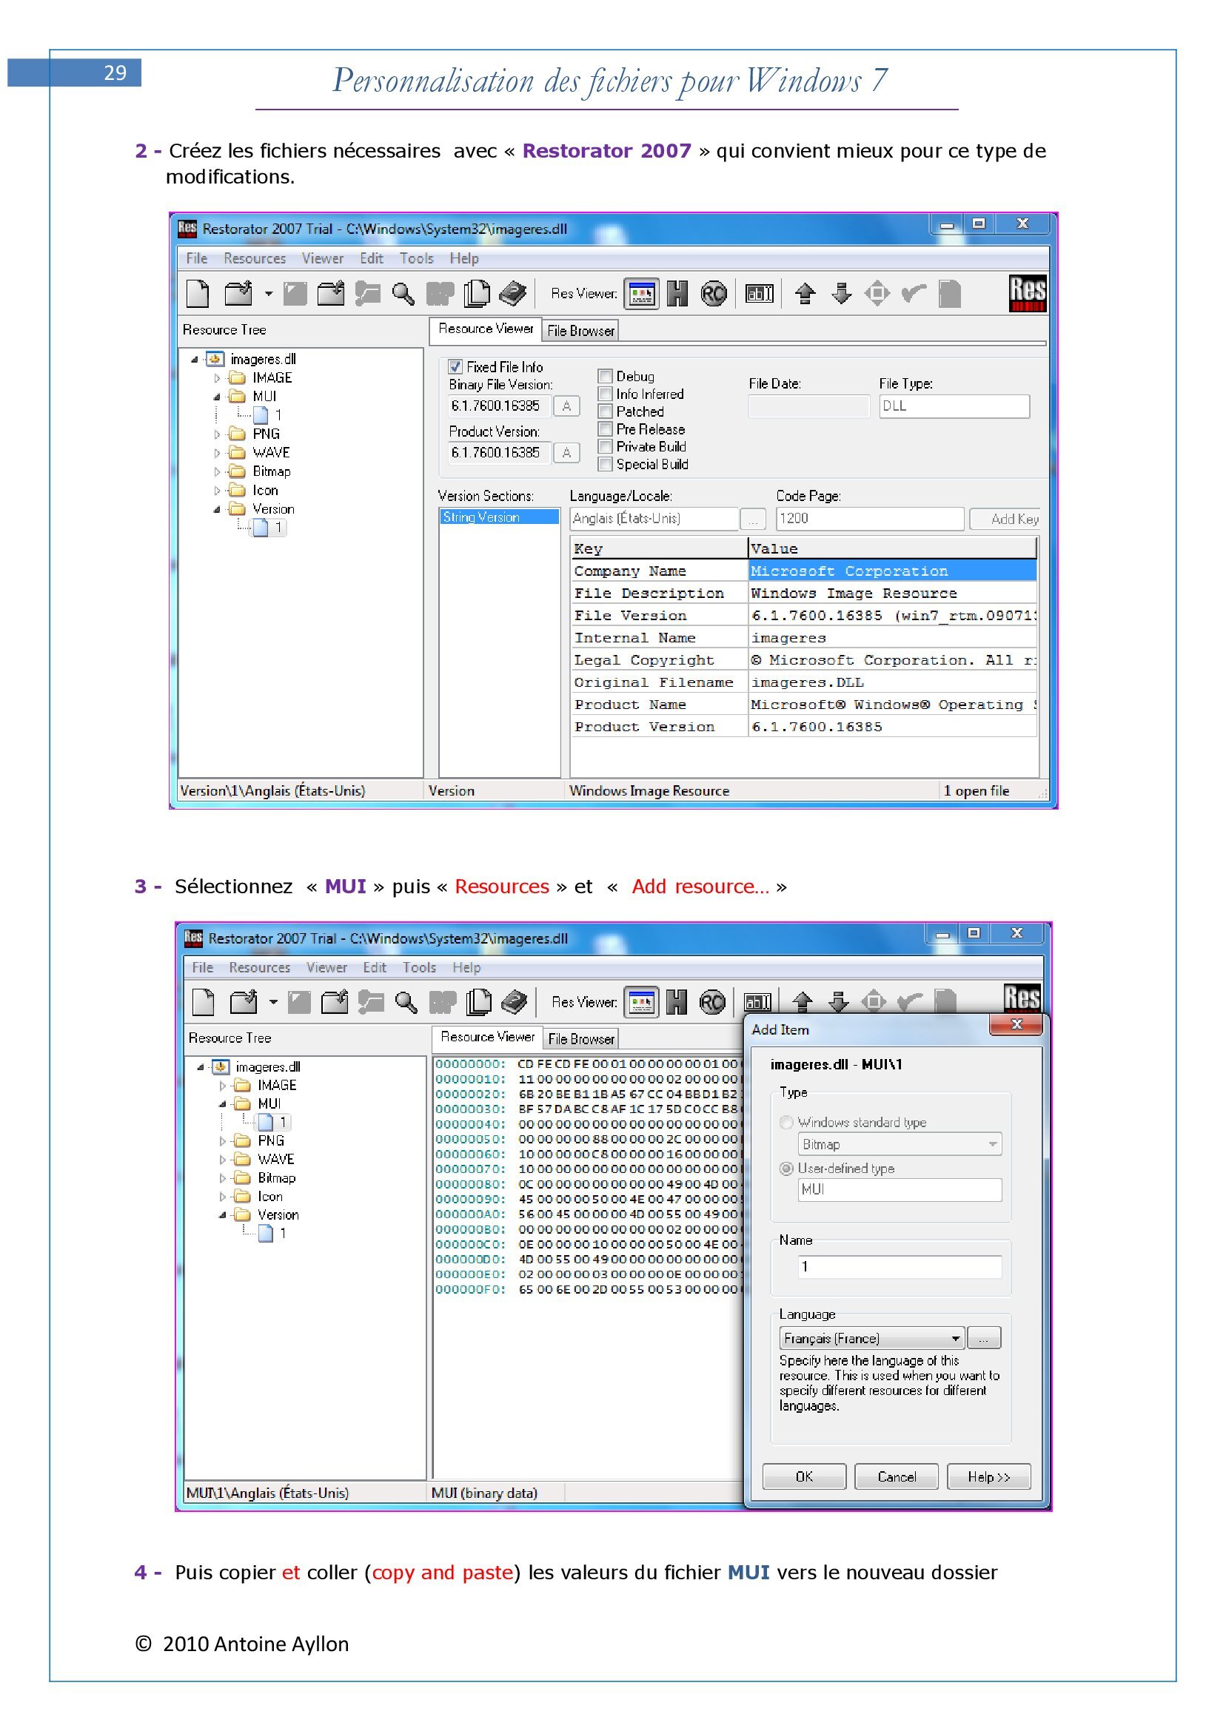
Task: Click the Add Key button
Action: click(x=1006, y=519)
